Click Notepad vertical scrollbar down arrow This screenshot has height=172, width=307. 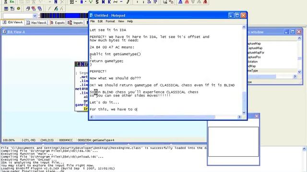244,112
